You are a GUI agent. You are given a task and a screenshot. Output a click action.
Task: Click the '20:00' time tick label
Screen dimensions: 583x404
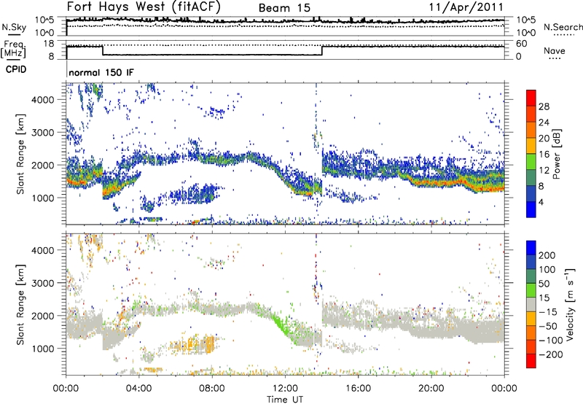pos(431,389)
